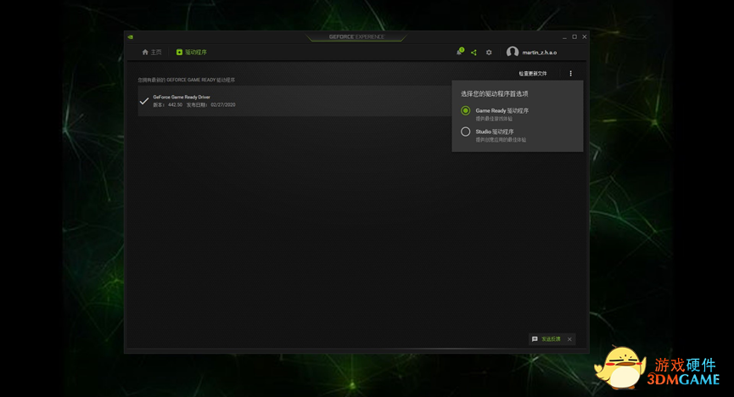Minimize the GeForce Experience window
The height and width of the screenshot is (397, 734).
564,37
